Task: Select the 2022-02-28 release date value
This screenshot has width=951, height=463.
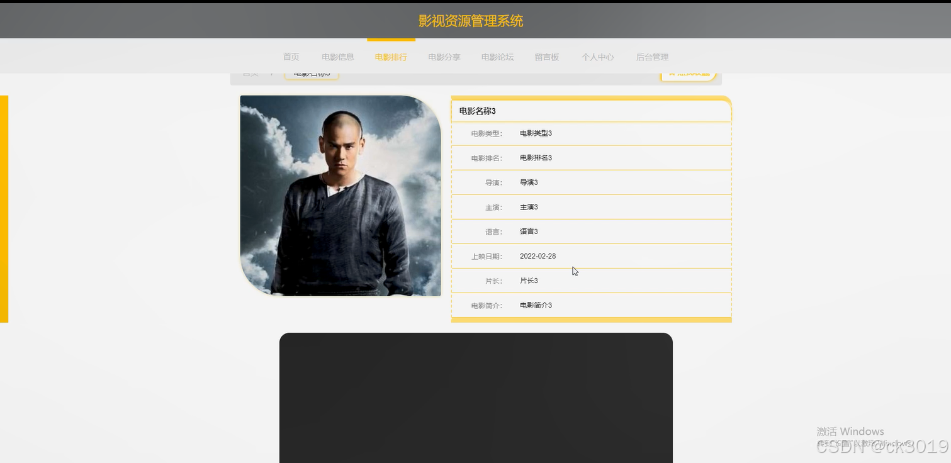Action: click(x=537, y=256)
